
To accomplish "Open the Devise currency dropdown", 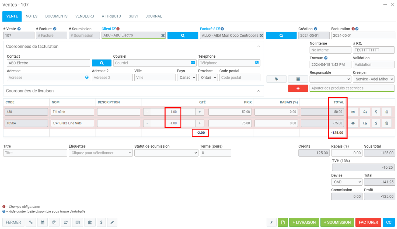I will (x=346, y=182).
